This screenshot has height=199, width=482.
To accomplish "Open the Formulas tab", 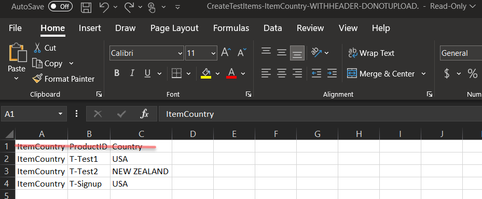I will [x=231, y=28].
